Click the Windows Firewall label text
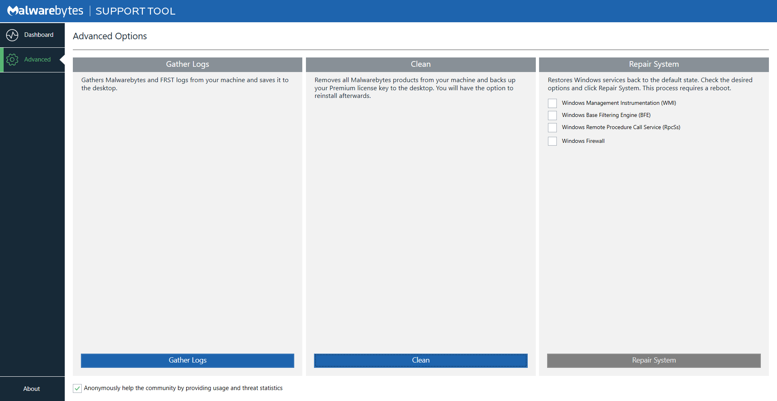 (583, 141)
